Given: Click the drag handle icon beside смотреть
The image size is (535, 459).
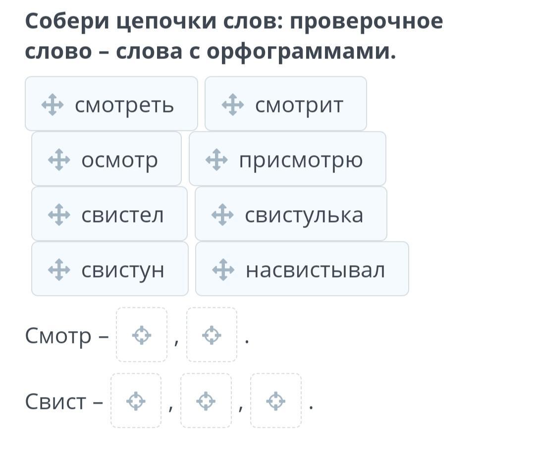Looking at the screenshot, I should tap(52, 105).
